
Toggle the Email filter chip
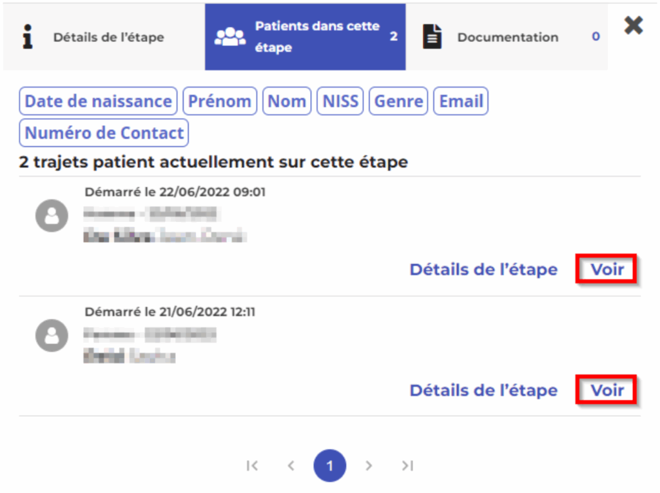pos(461,101)
